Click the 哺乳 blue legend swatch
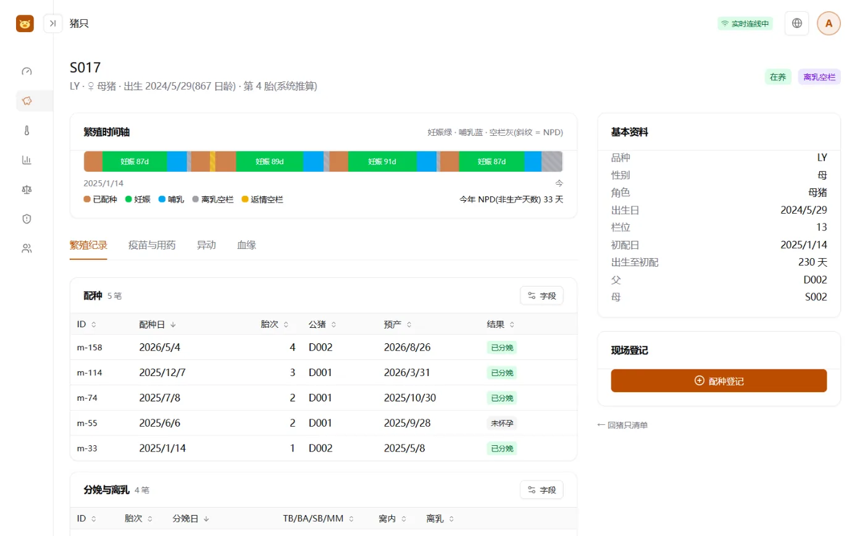Image resolution: width=857 pixels, height=536 pixels. click(x=162, y=199)
